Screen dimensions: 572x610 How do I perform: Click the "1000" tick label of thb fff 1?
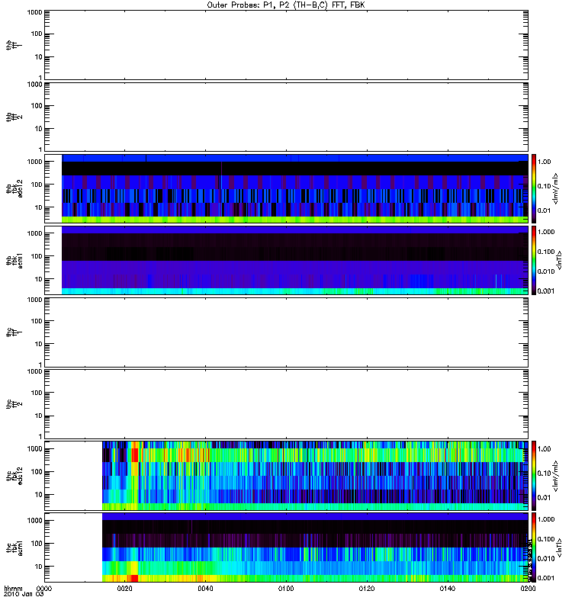click(34, 12)
